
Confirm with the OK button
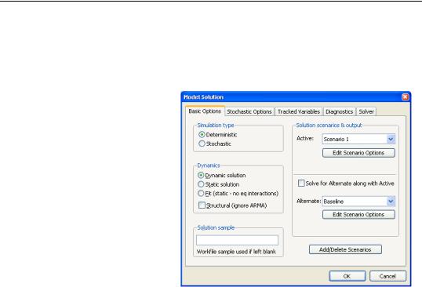347,276
